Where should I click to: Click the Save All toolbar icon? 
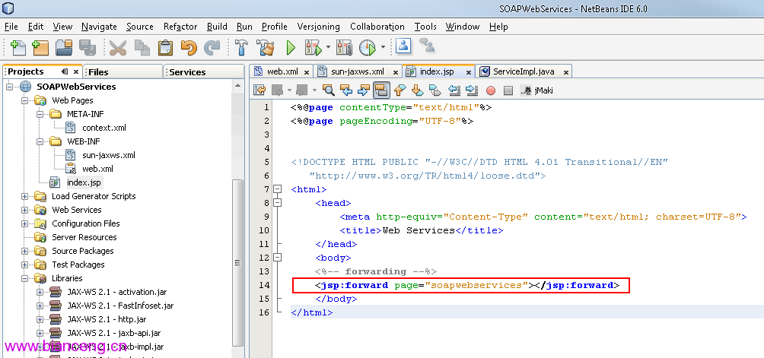(88, 48)
